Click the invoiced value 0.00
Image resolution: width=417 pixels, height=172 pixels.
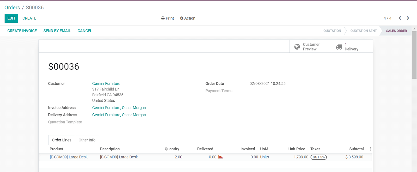coord(254,157)
